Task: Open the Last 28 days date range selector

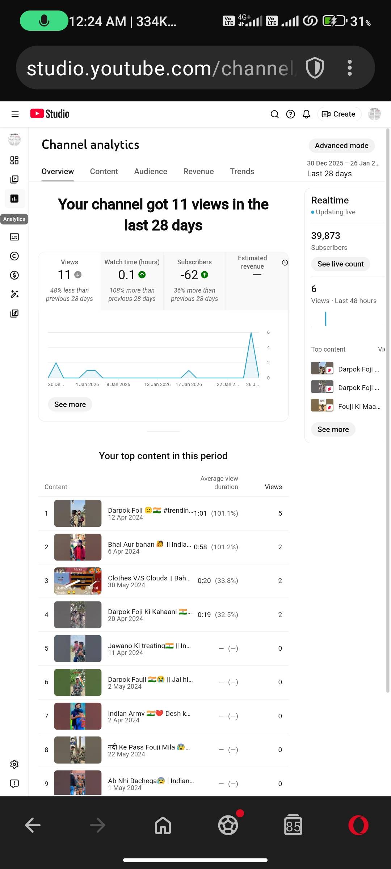Action: (343, 169)
